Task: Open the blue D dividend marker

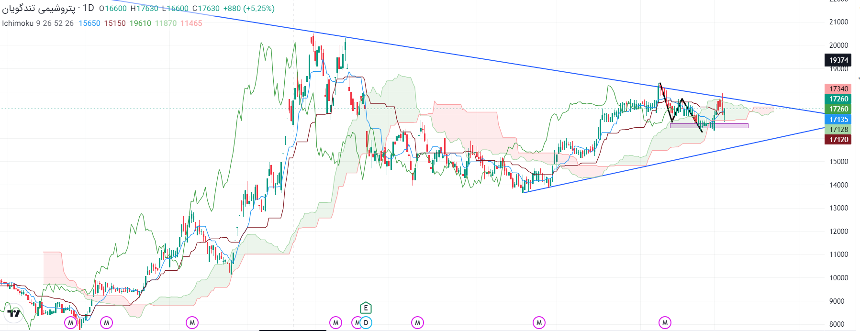Action: [366, 323]
